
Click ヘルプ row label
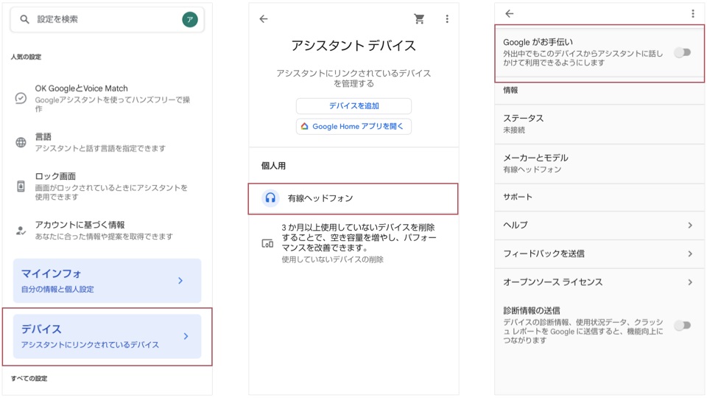coord(516,226)
